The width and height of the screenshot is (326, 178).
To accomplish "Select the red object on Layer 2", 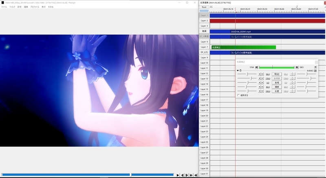I will click(267, 21).
